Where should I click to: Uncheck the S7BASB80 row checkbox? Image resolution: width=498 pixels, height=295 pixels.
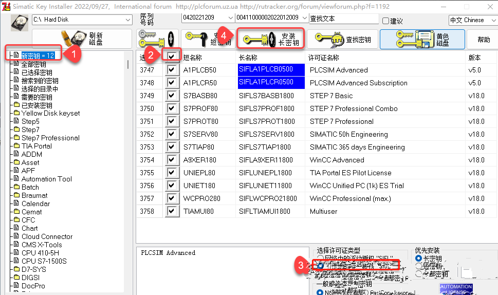(172, 95)
